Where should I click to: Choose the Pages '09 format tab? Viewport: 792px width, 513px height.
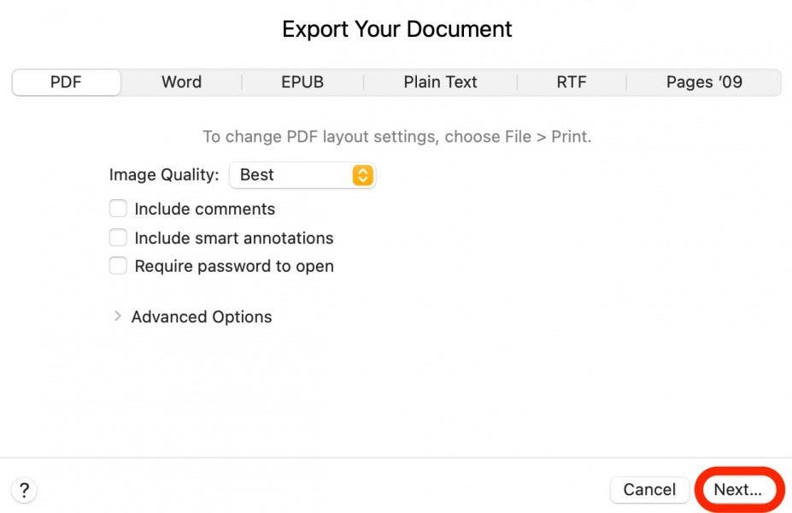(x=703, y=81)
